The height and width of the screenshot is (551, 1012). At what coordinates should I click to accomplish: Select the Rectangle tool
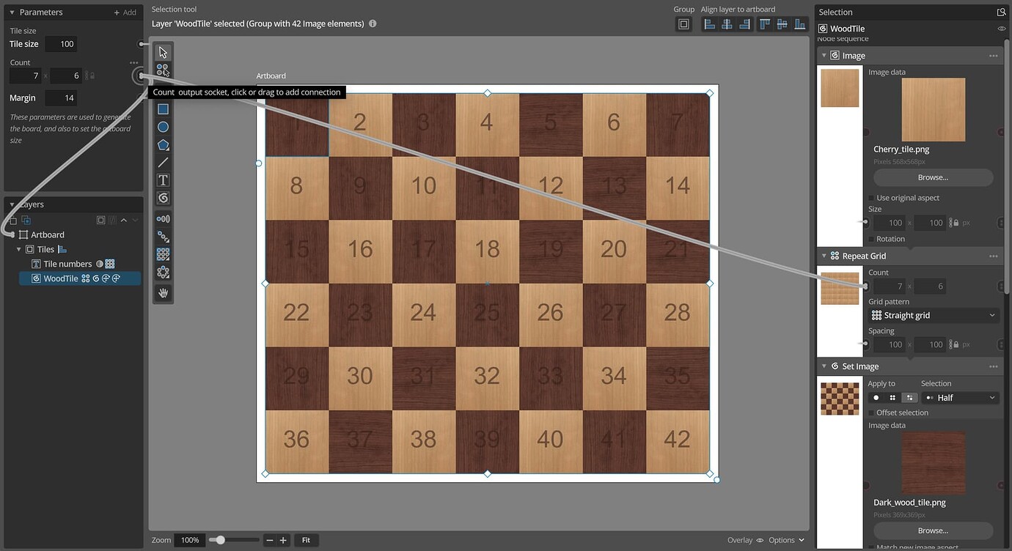pos(162,108)
